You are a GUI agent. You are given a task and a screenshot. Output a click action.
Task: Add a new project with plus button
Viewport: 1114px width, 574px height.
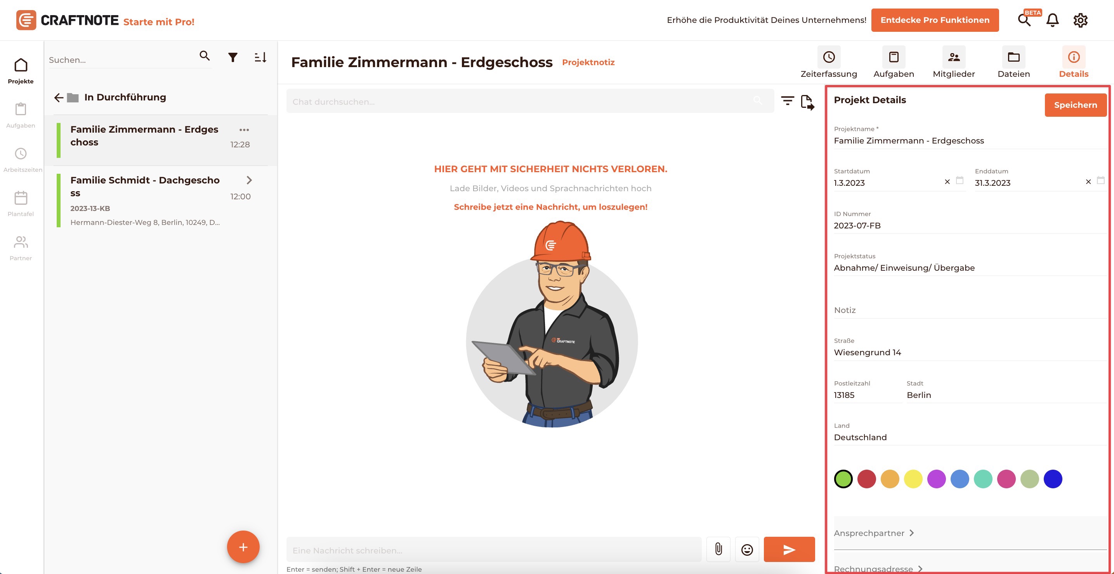pyautogui.click(x=243, y=547)
